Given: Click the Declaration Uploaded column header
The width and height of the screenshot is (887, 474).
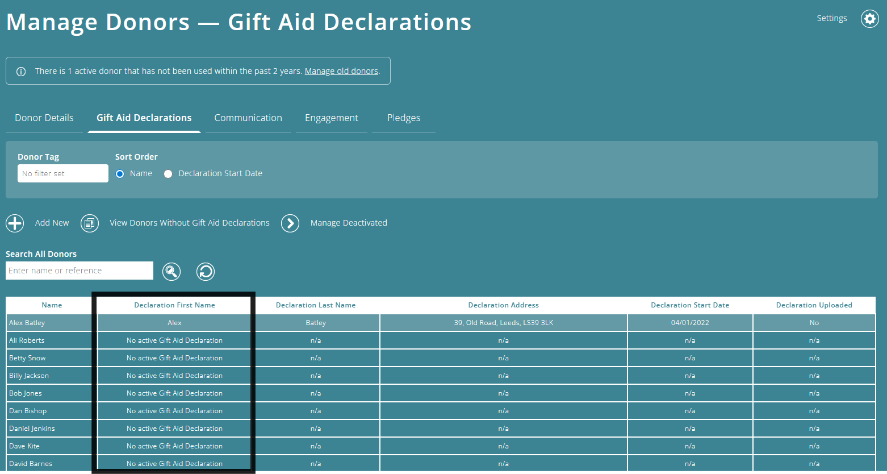Looking at the screenshot, I should [814, 305].
